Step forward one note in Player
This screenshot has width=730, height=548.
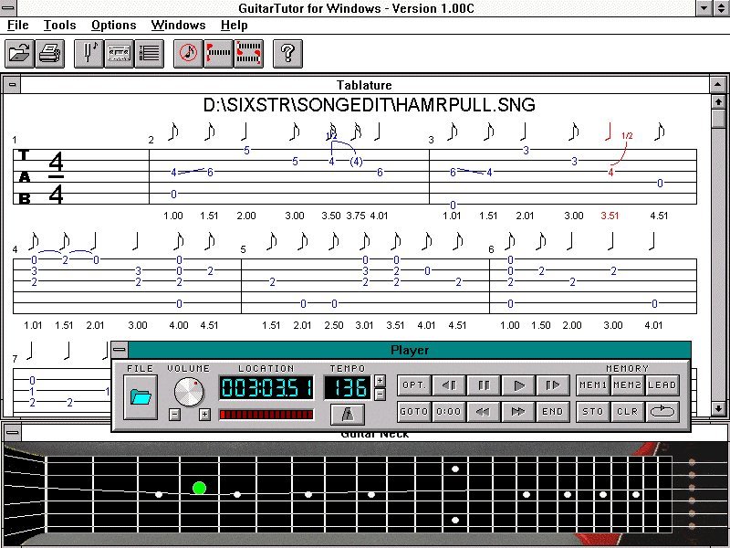[553, 385]
